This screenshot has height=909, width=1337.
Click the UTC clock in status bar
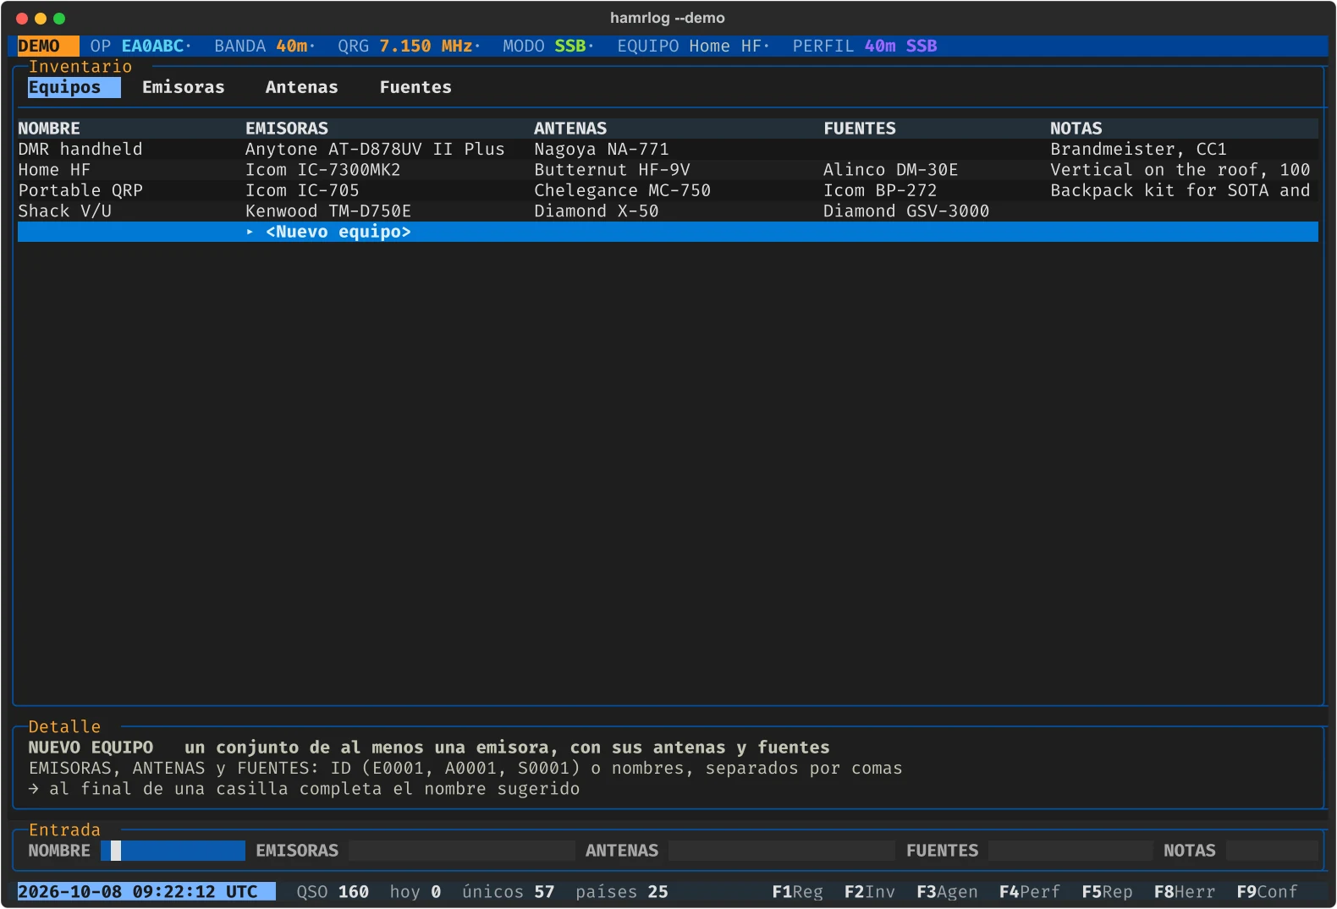click(x=146, y=892)
